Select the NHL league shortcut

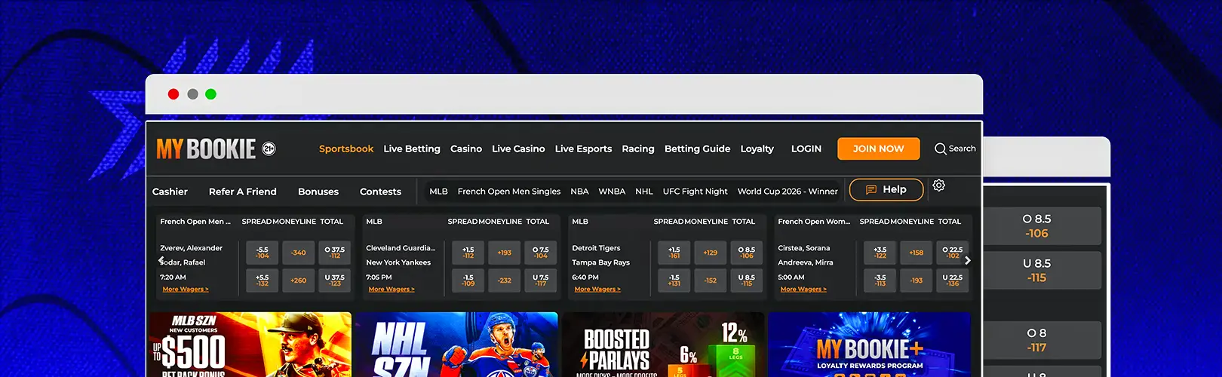coord(644,192)
